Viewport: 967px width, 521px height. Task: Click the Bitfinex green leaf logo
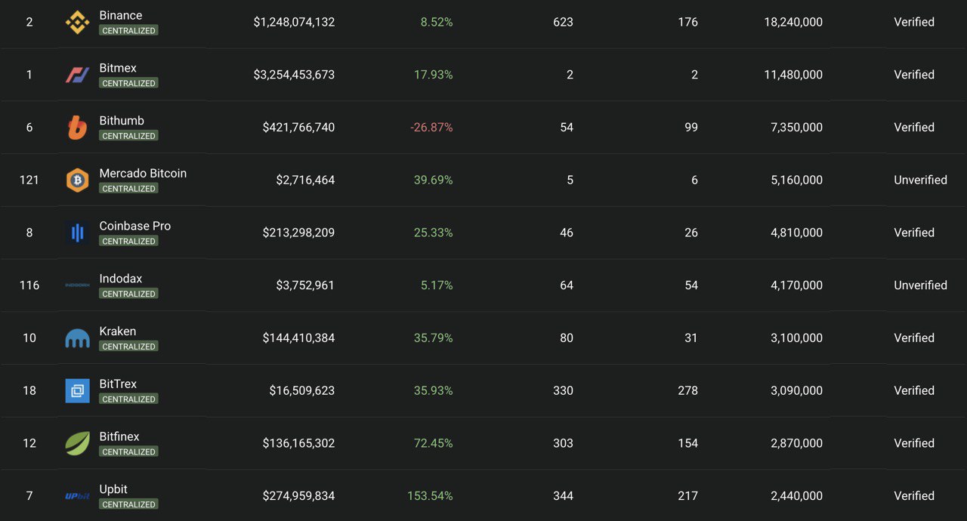point(77,443)
